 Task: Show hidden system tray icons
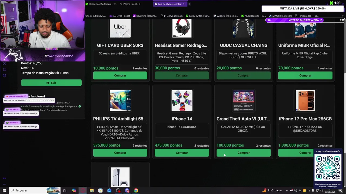pyautogui.click(x=287, y=190)
